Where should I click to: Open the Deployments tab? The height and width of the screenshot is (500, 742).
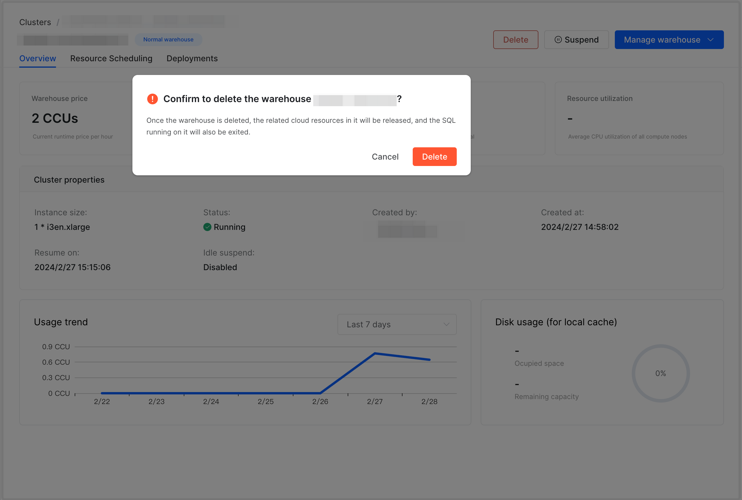[192, 58]
